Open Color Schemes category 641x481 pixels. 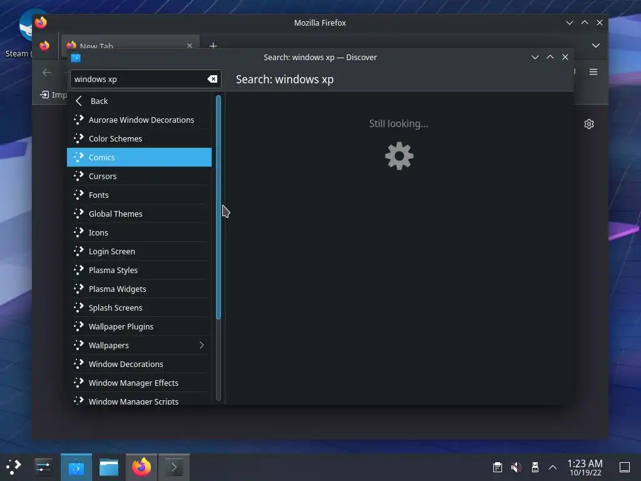(139, 138)
